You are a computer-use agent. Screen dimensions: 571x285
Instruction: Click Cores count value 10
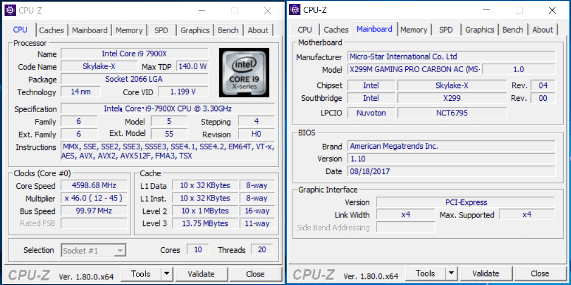coord(198,250)
